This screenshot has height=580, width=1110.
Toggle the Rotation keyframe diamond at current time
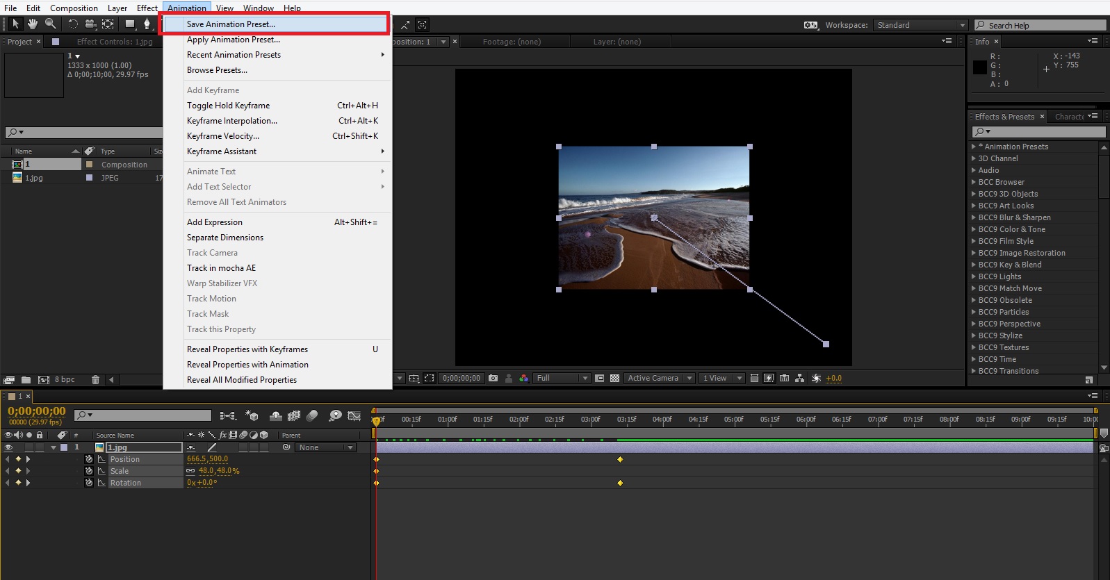tap(18, 483)
